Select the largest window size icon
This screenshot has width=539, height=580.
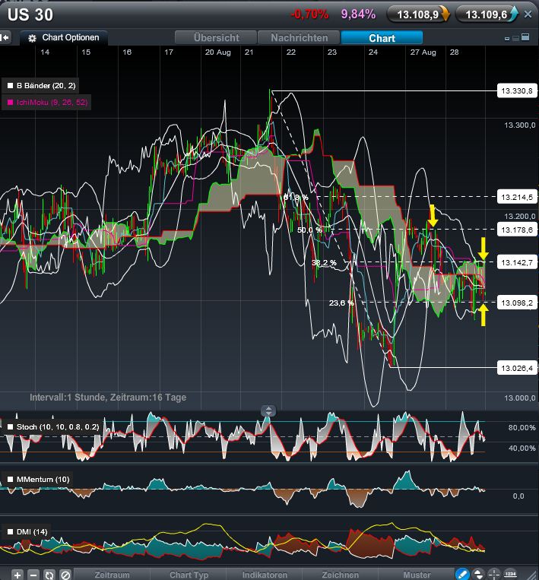coord(525,37)
